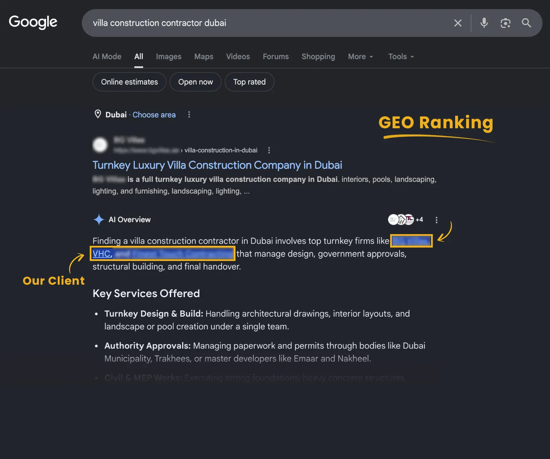550x459 pixels.
Task: Expand the More dropdown
Action: pos(360,56)
